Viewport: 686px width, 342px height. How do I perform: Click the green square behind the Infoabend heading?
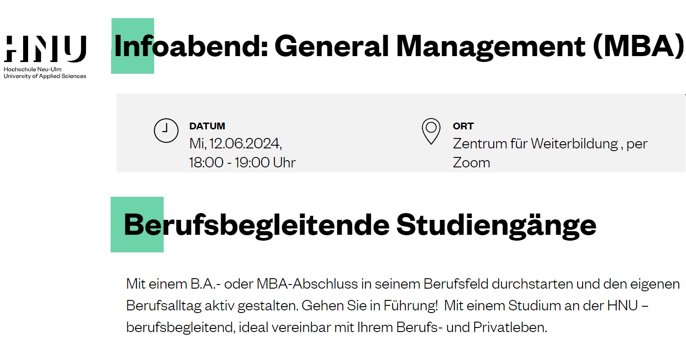click(132, 46)
